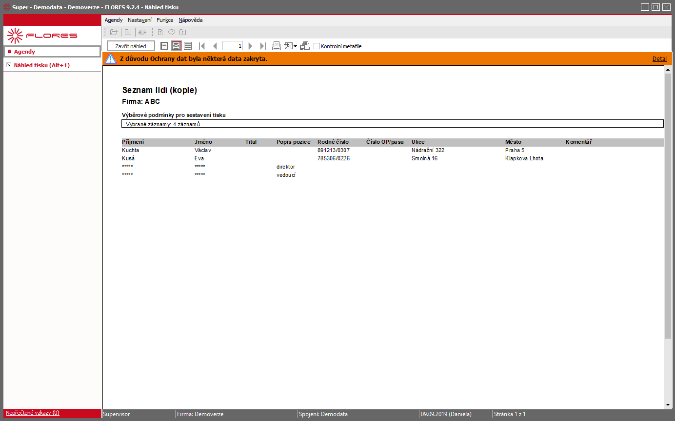The image size is (675, 421).
Task: Expand Náhled tisku (Alt+1) sidebar item
Action: click(52, 65)
